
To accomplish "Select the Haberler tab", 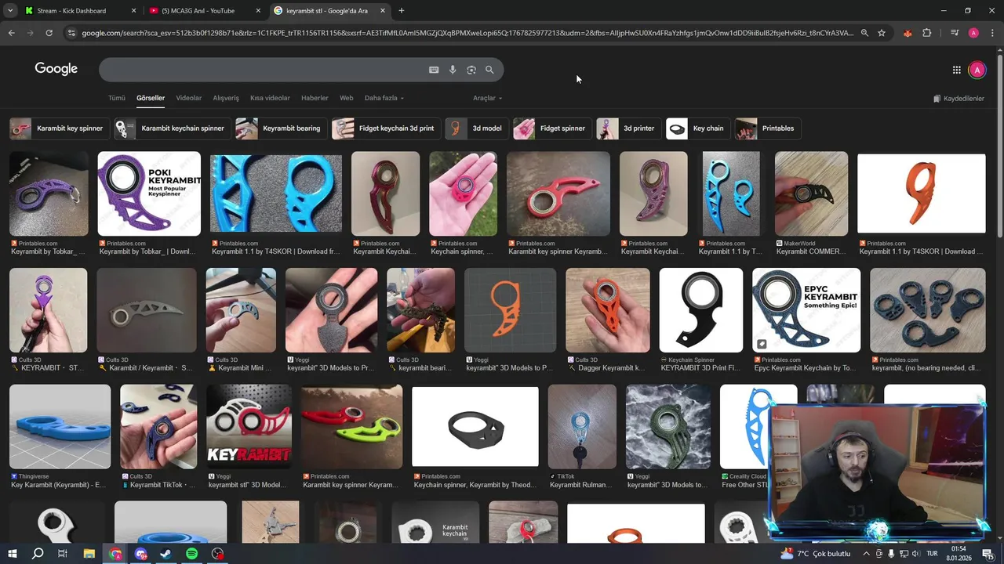I will coord(315,98).
